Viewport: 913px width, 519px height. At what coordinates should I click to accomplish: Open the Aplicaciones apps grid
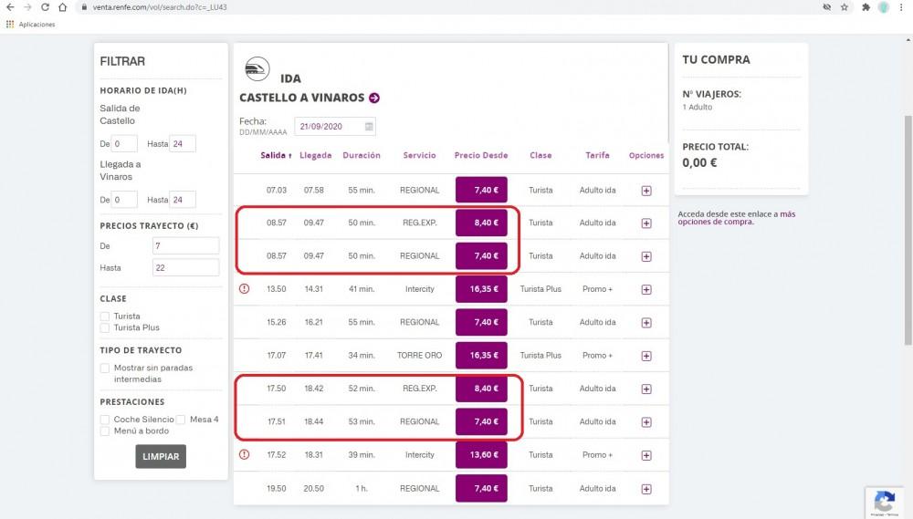click(10, 25)
